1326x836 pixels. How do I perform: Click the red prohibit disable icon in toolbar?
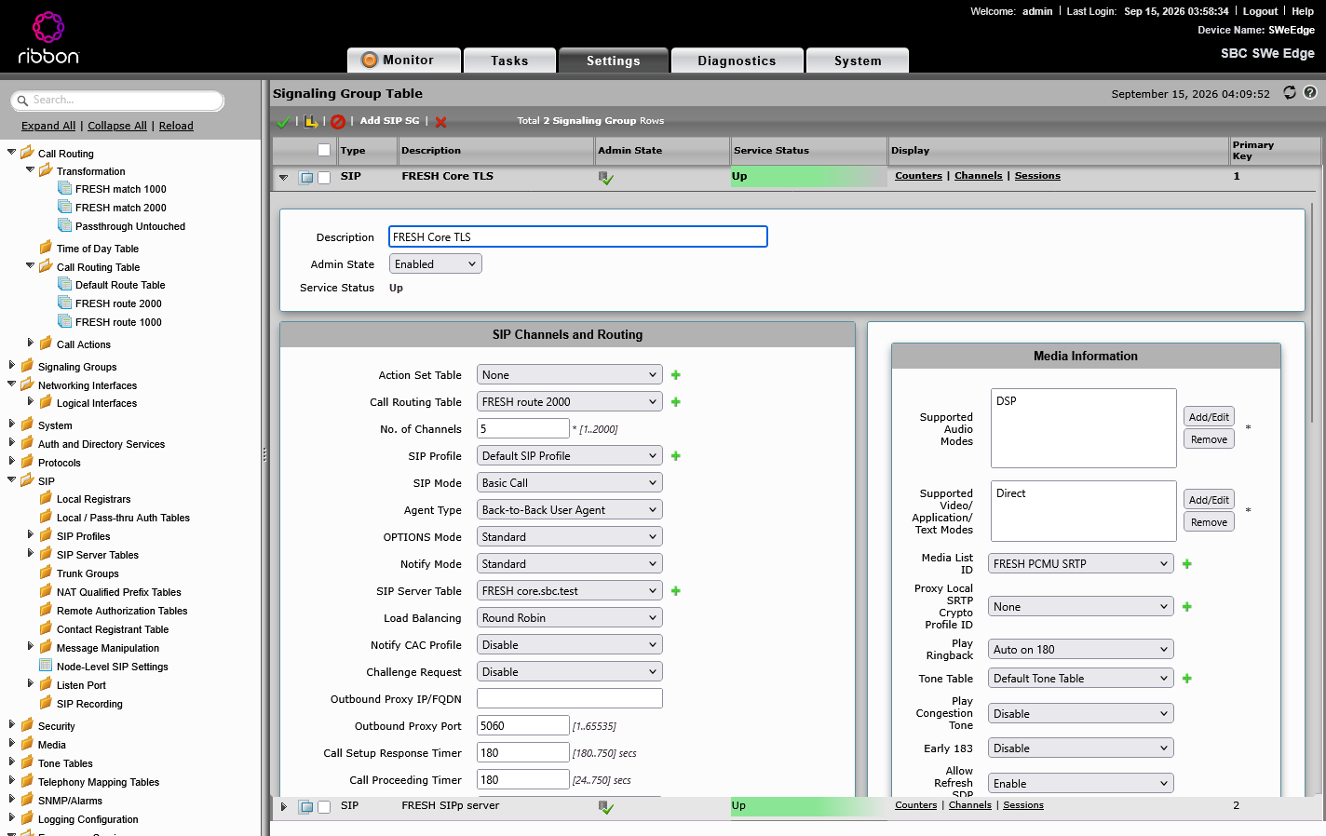click(x=338, y=122)
